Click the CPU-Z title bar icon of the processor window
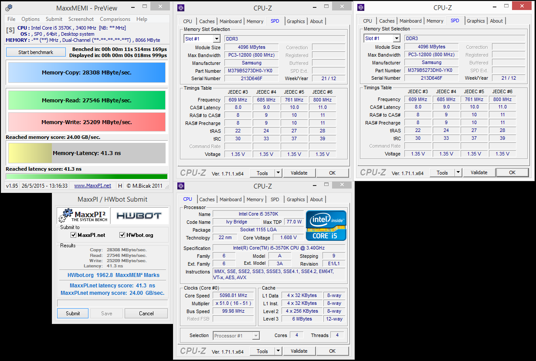Image resolution: width=536 pixels, height=361 pixels. pyautogui.click(x=181, y=186)
